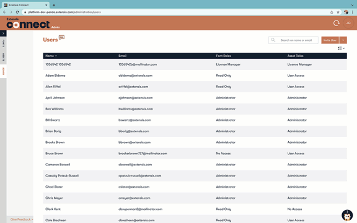This screenshot has width=357, height=223.
Task: Select the user row Bill Swartz
Action: pyautogui.click(x=195, y=120)
